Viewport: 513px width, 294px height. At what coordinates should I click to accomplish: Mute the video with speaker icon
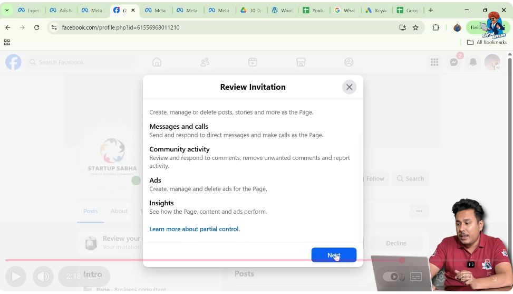[43, 277]
